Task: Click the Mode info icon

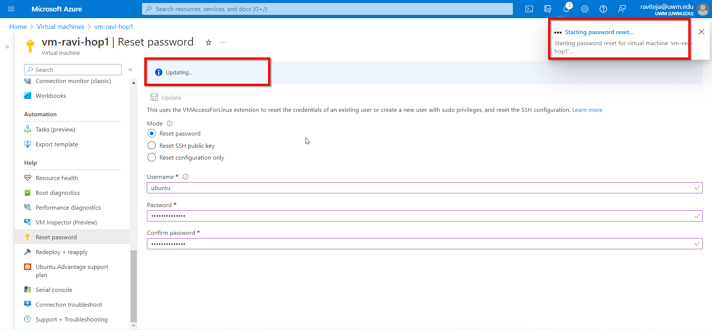Action: tap(169, 123)
